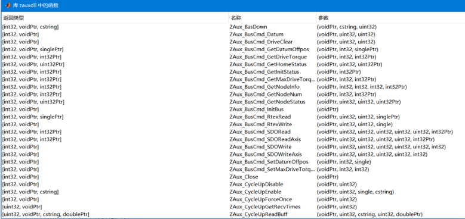Click the MATLAB icon in the title bar
The image size is (465, 219).
(x=7, y=5)
